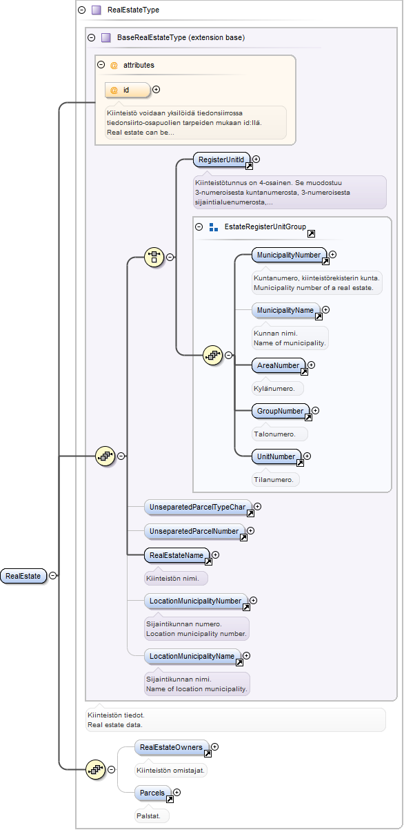Screen dimensions: 404x830
Task: Follow the EstateRegisterUnitGroup reference arrow
Action: click(311, 234)
